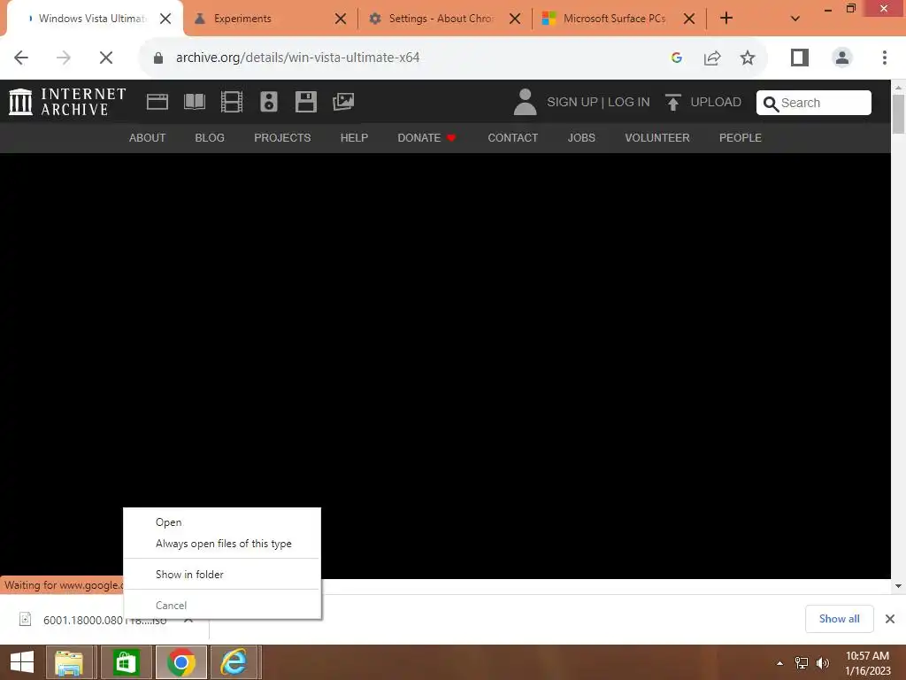Open the Windows Store taskbar icon
Viewport: 906px width, 680px height.
click(x=125, y=662)
